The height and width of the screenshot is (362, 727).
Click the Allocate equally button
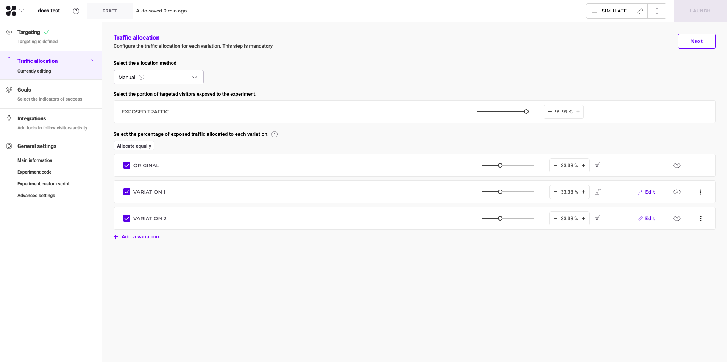point(134,146)
